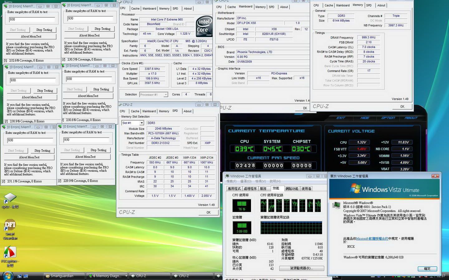
Task: Open the Windows Start orb
Action: [7, 276]
